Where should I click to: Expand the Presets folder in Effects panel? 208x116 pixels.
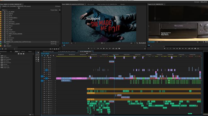click(x=0, y=56)
